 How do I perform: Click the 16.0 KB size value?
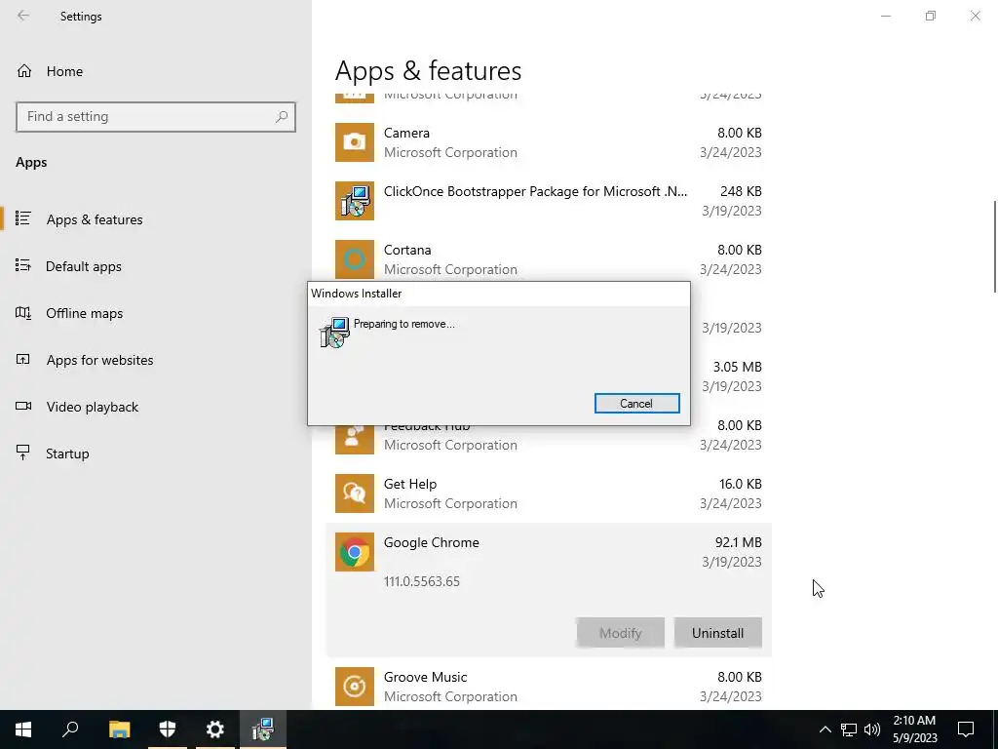(741, 484)
